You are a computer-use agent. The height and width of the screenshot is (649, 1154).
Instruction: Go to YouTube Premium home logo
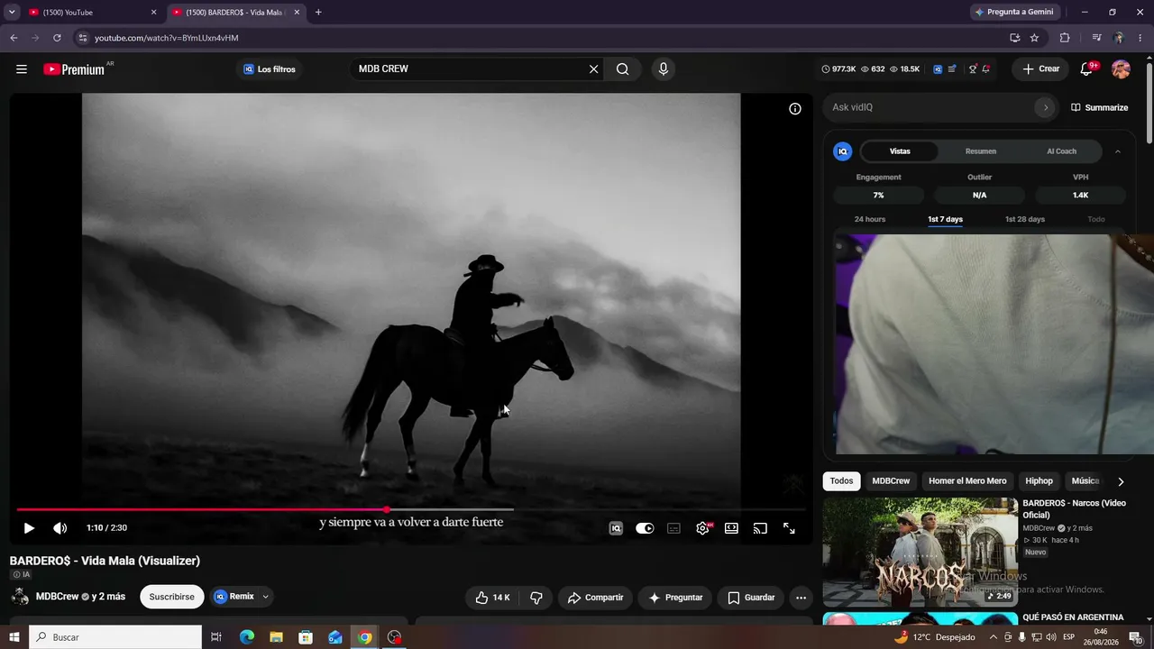point(75,69)
